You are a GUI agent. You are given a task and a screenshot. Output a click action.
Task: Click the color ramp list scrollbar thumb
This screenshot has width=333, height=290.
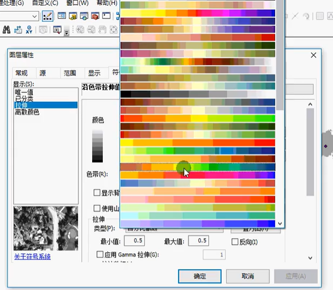click(280, 55)
